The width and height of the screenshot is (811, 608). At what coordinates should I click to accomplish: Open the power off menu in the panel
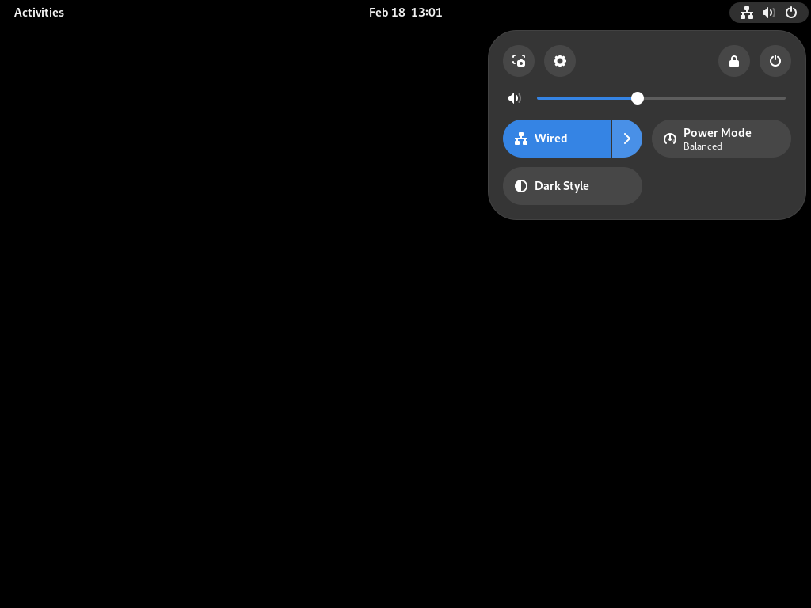(x=775, y=61)
